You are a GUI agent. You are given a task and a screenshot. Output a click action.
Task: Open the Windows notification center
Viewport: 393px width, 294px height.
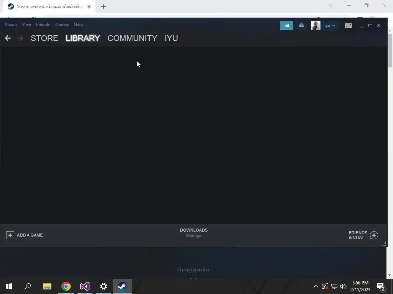(381, 286)
